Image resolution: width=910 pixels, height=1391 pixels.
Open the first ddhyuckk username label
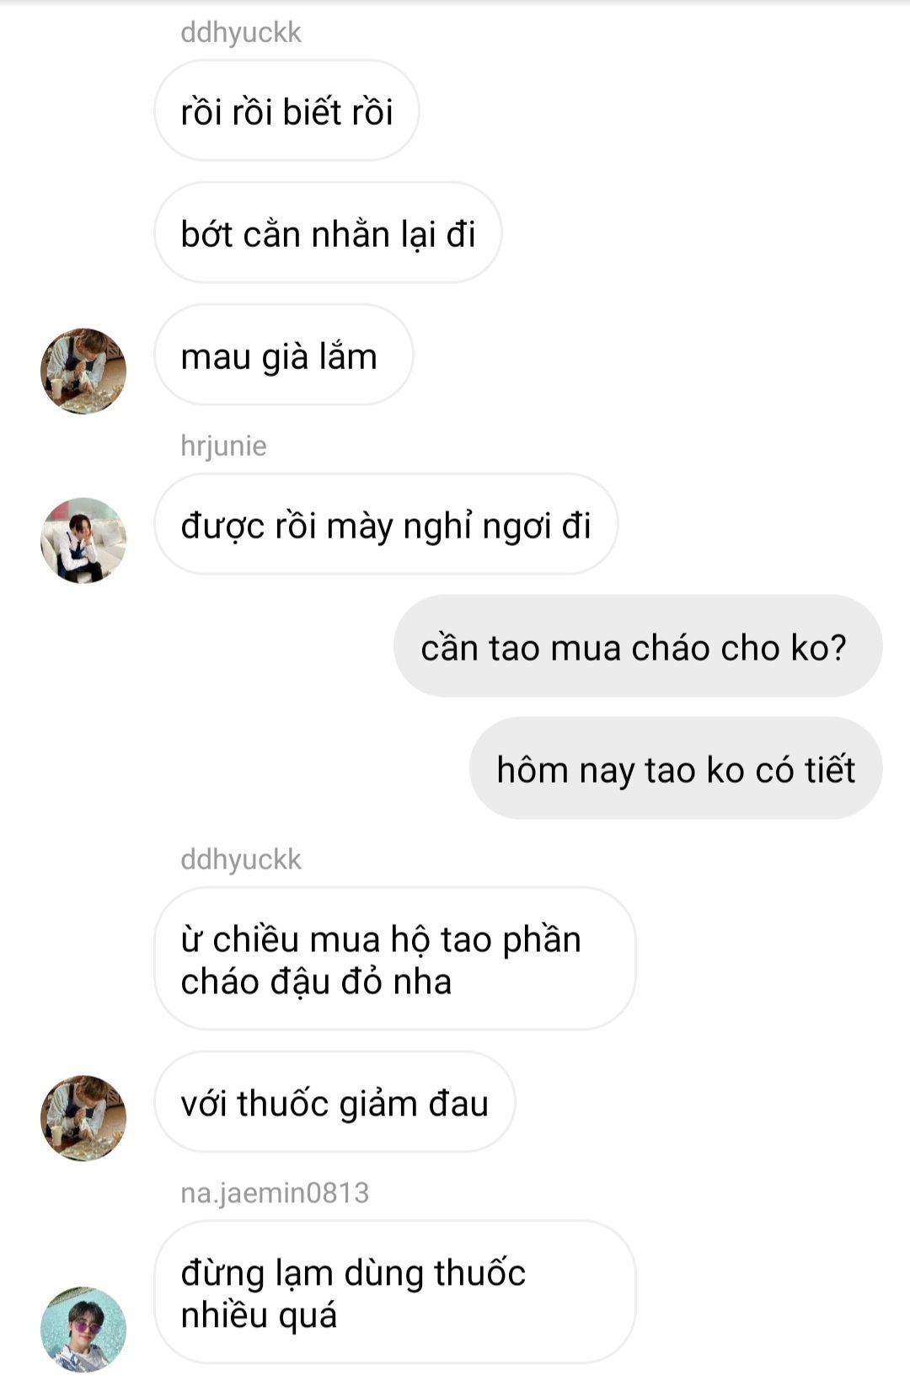241,32
